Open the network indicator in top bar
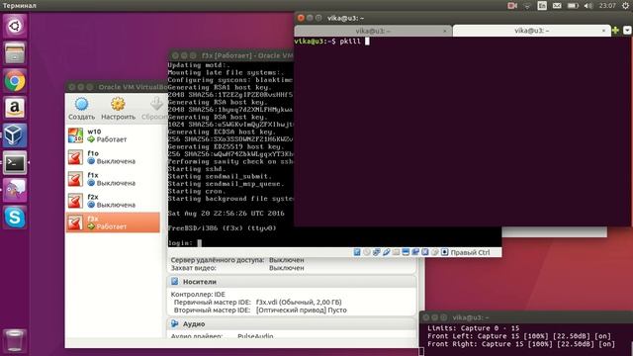633x356 pixels. (x=527, y=6)
